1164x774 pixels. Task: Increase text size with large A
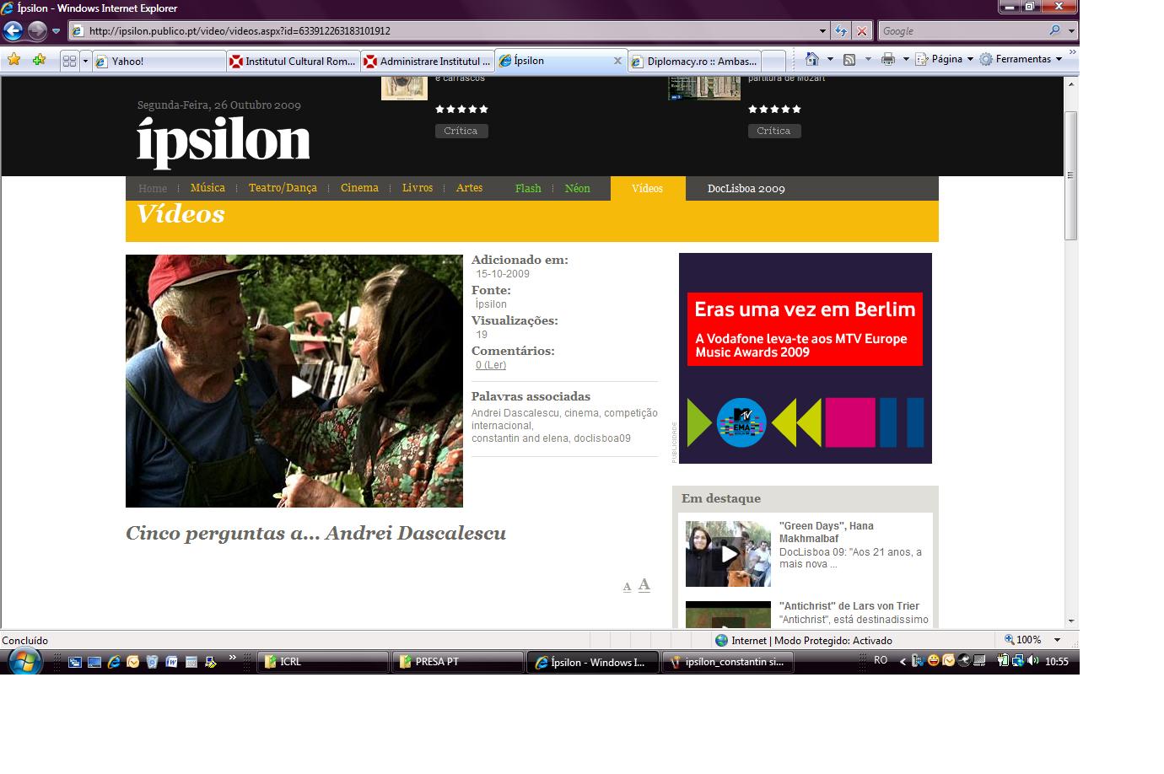click(x=644, y=584)
